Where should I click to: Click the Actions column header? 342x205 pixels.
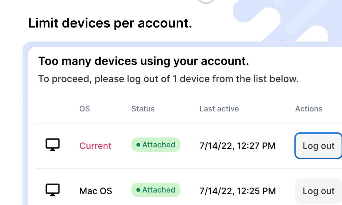pyautogui.click(x=309, y=109)
